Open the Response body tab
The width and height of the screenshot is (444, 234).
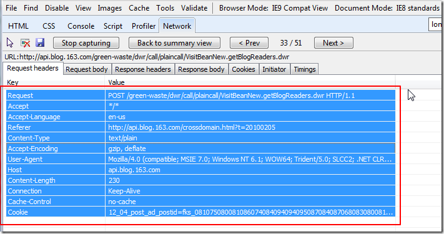(201, 69)
